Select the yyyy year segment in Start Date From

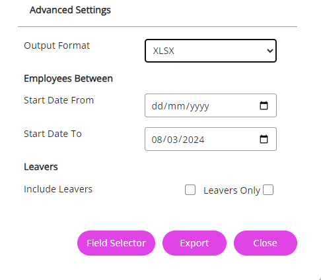(x=199, y=107)
